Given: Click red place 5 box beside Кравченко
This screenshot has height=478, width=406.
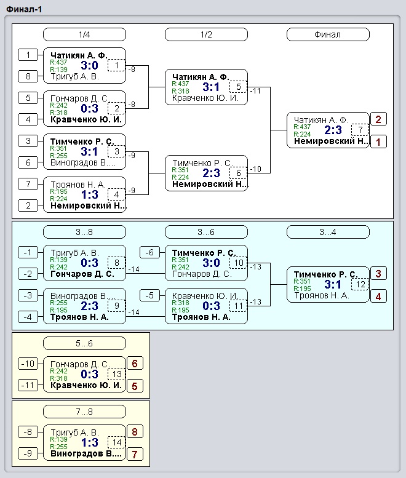Looking at the screenshot, I should pos(135,386).
